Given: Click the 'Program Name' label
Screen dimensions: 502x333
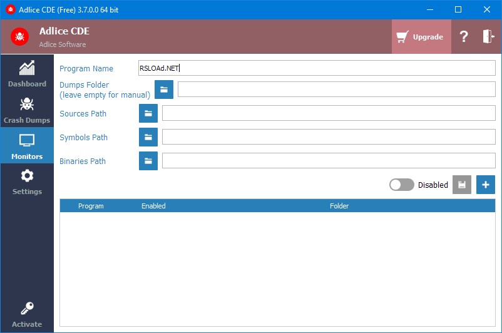Looking at the screenshot, I should pos(86,68).
